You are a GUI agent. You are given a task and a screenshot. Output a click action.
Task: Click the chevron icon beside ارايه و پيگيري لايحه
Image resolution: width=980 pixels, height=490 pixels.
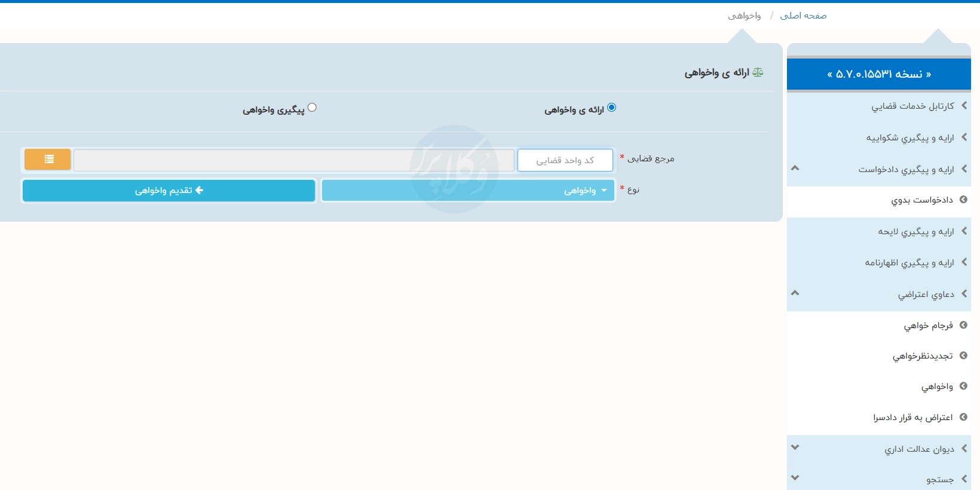[964, 231]
